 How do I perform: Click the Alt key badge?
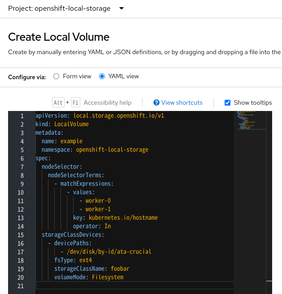pos(58,102)
